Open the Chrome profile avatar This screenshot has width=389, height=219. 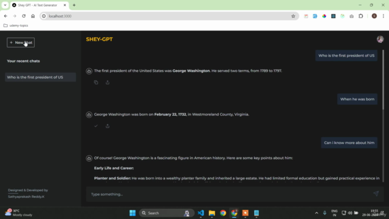tap(374, 16)
